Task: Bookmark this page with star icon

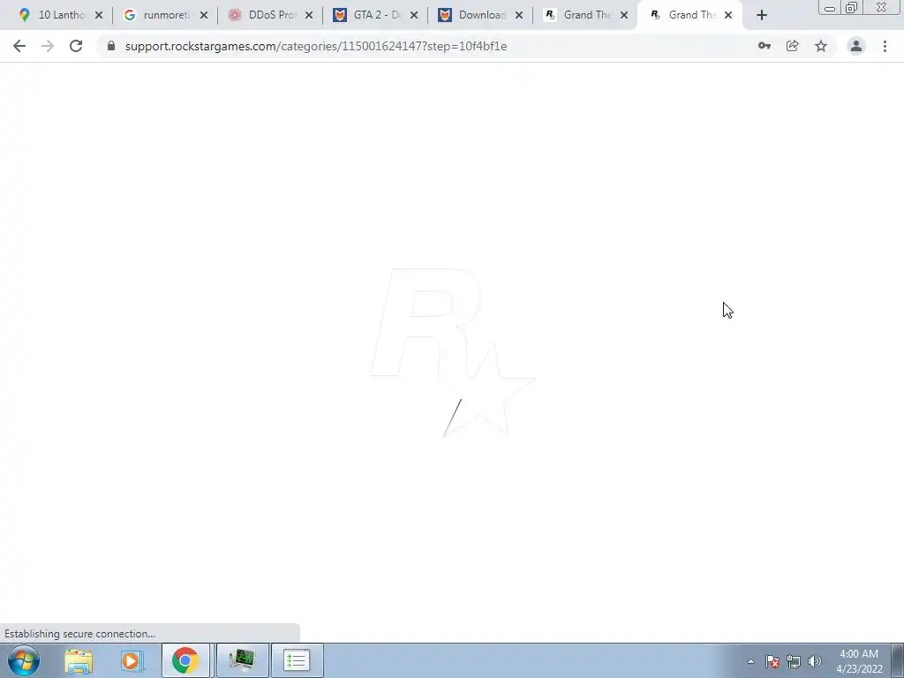Action: (x=821, y=46)
